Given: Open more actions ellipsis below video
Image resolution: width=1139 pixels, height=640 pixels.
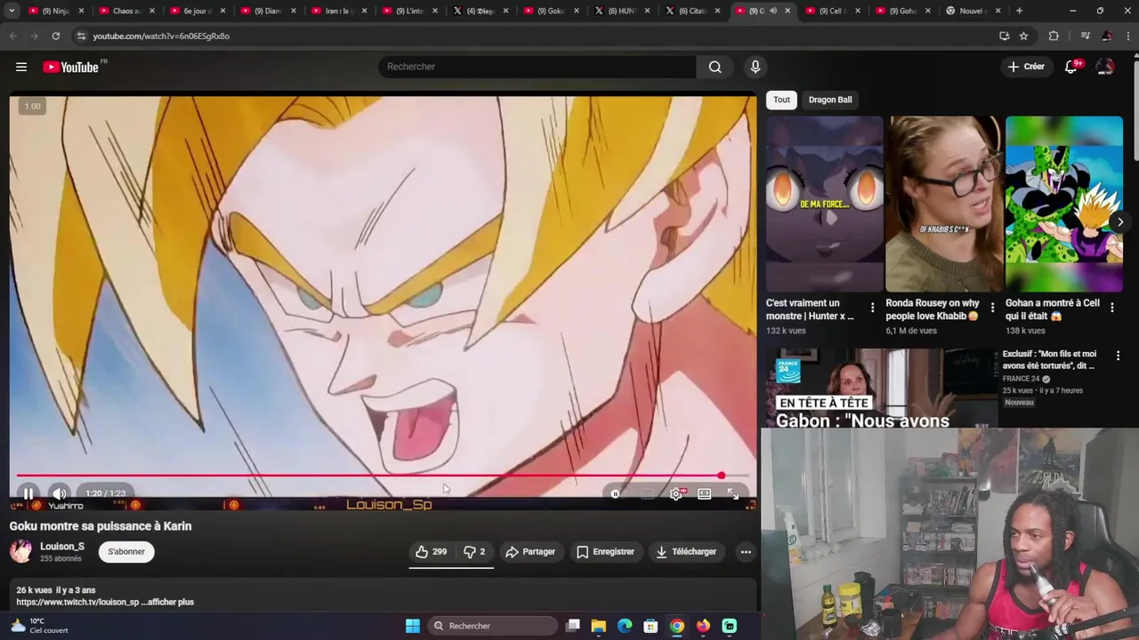Looking at the screenshot, I should click(x=746, y=552).
